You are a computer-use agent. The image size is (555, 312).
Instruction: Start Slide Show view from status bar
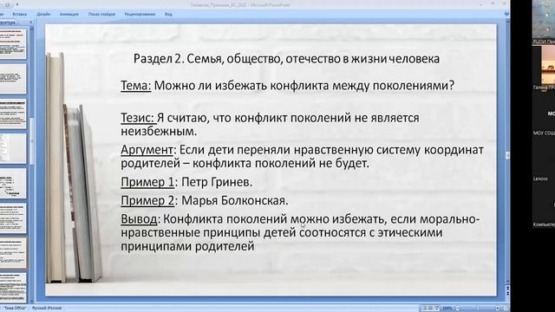click(436, 309)
